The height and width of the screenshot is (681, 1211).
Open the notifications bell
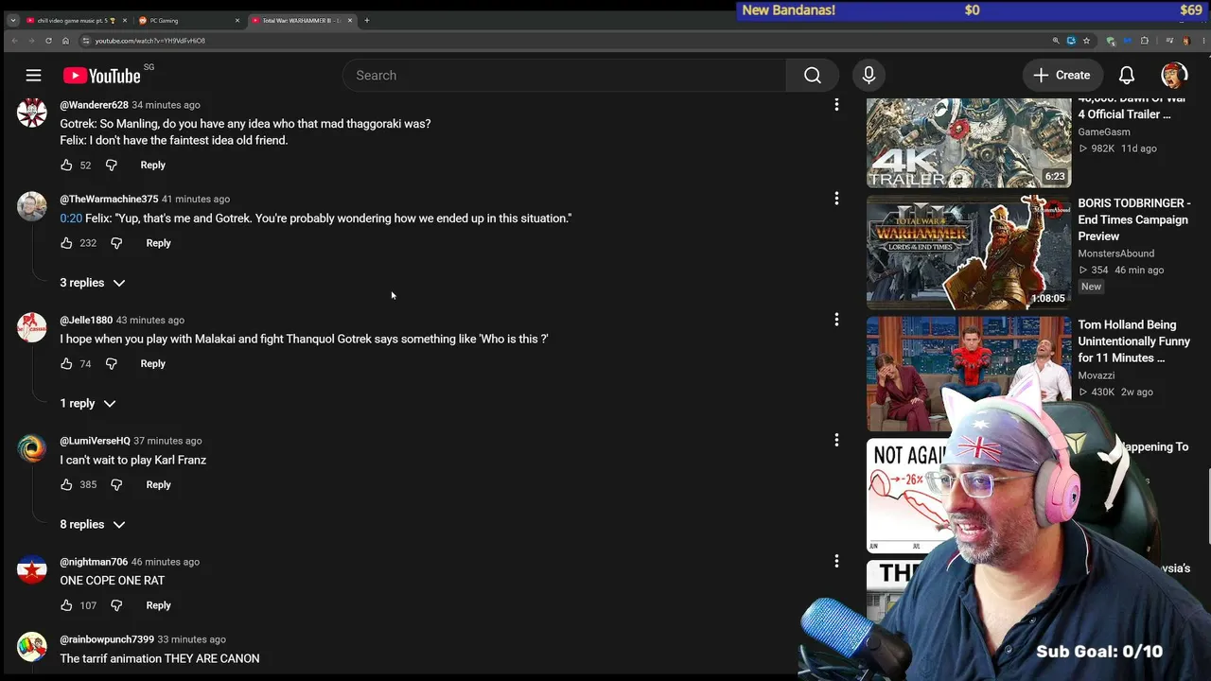(1127, 76)
